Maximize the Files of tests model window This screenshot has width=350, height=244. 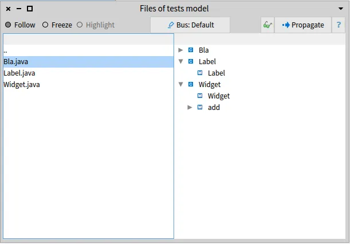[x=30, y=9]
